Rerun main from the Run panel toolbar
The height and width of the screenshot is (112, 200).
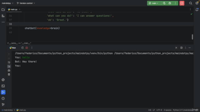(x=22, y=48)
